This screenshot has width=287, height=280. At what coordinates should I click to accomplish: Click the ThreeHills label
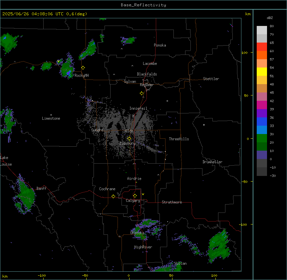(x=179, y=139)
